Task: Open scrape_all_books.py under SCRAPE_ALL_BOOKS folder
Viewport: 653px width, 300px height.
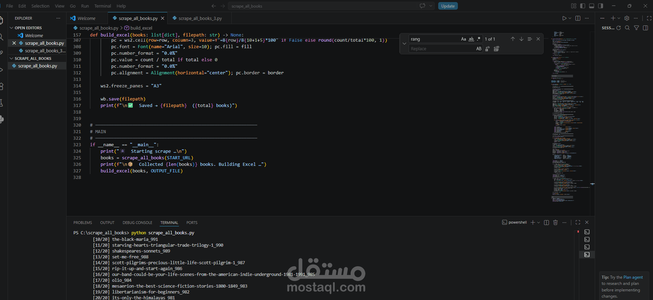Action: point(38,66)
